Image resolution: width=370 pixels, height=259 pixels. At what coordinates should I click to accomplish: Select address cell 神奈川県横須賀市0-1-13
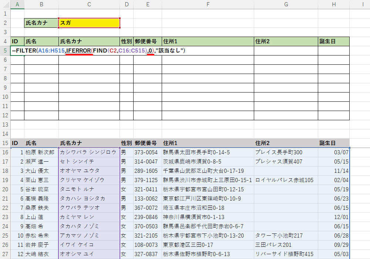[x=208, y=217]
